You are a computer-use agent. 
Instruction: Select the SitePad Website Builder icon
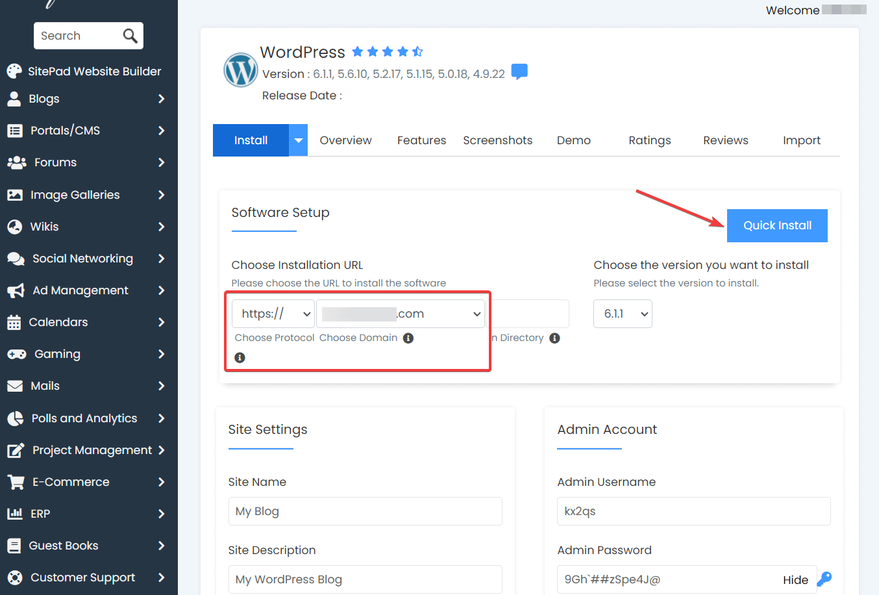click(14, 71)
